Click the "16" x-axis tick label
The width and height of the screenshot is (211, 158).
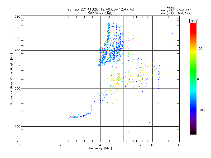pos(179,145)
